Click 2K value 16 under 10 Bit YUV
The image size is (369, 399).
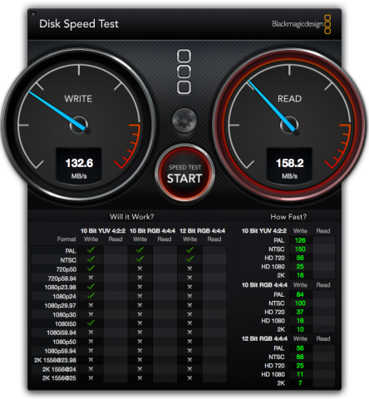coord(300,275)
